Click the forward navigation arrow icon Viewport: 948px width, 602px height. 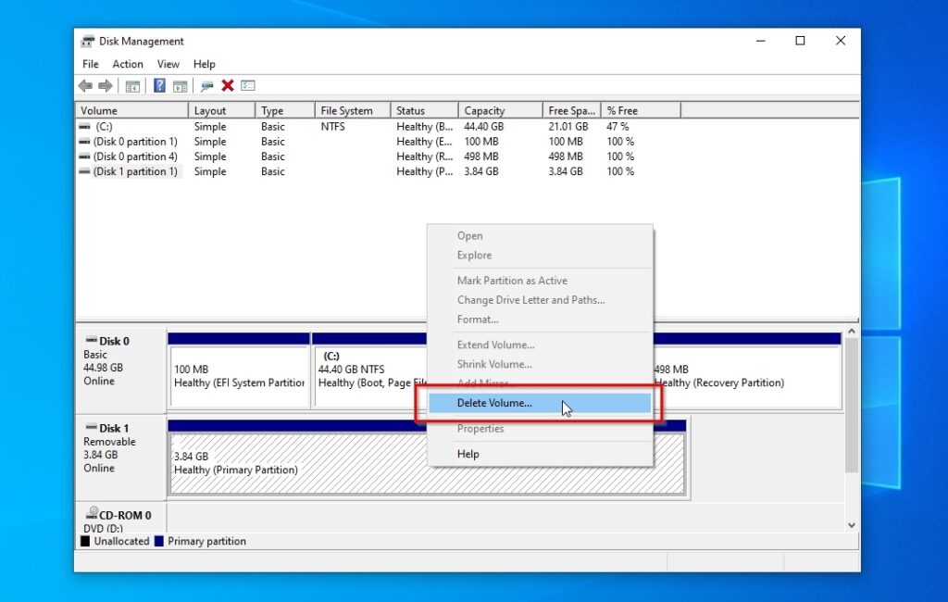point(105,85)
